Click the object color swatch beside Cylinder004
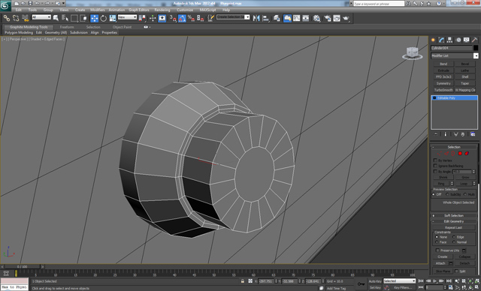The image size is (481, 291). pyautogui.click(x=475, y=48)
